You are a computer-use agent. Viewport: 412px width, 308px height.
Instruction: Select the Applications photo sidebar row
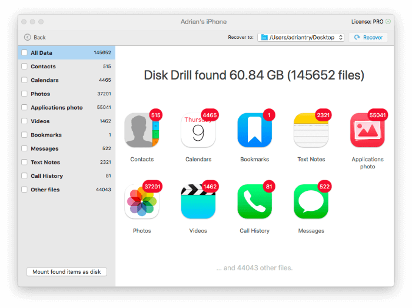pyautogui.click(x=67, y=107)
